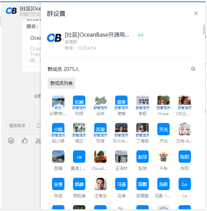Open member Cloud... avatar
Screen dimensions: 207x211
pos(100,157)
